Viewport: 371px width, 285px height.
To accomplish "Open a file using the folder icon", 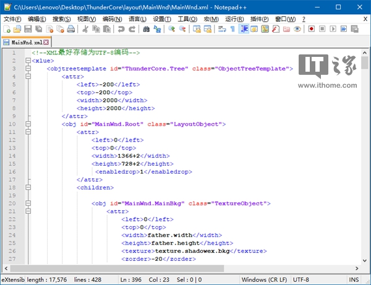I will pyautogui.click(x=17, y=29).
